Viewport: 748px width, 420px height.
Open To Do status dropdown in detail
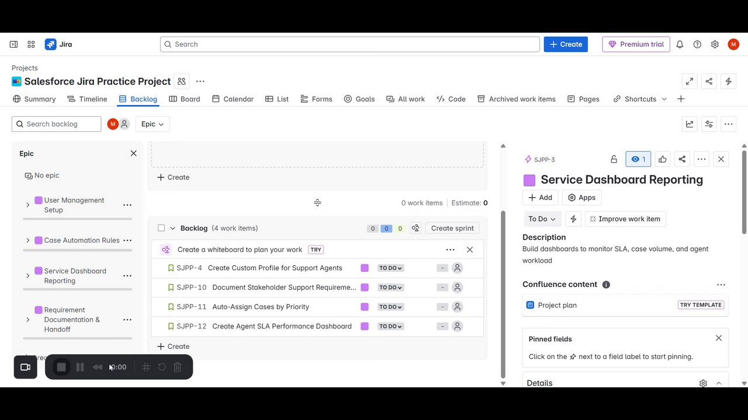coord(542,219)
